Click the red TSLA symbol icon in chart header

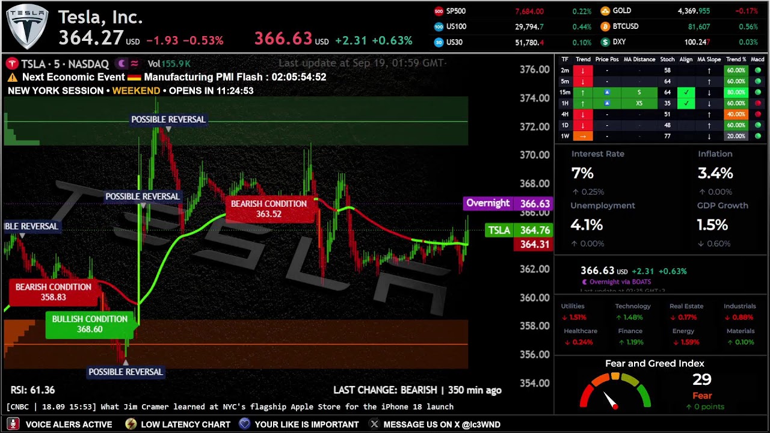click(12, 64)
